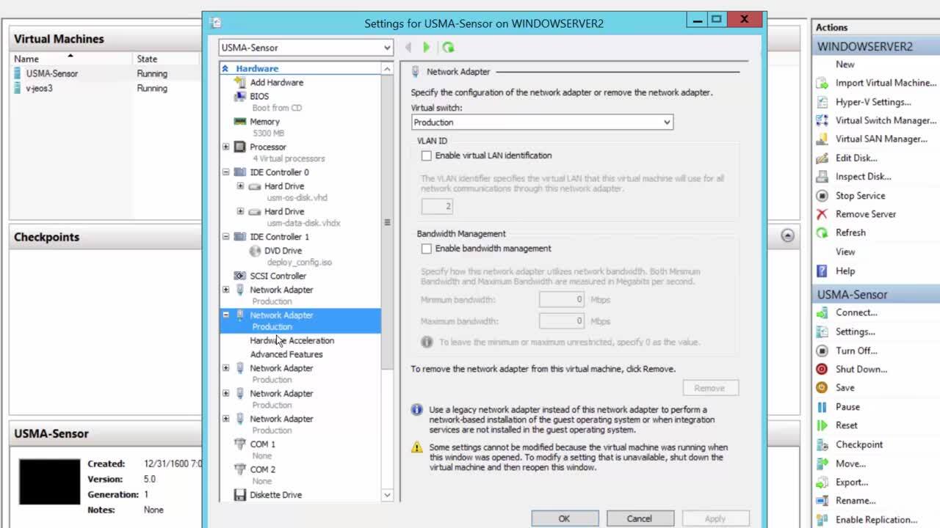Click the usm-os-disk.vhd hard drive icon
The width and height of the screenshot is (940, 528).
click(x=254, y=186)
